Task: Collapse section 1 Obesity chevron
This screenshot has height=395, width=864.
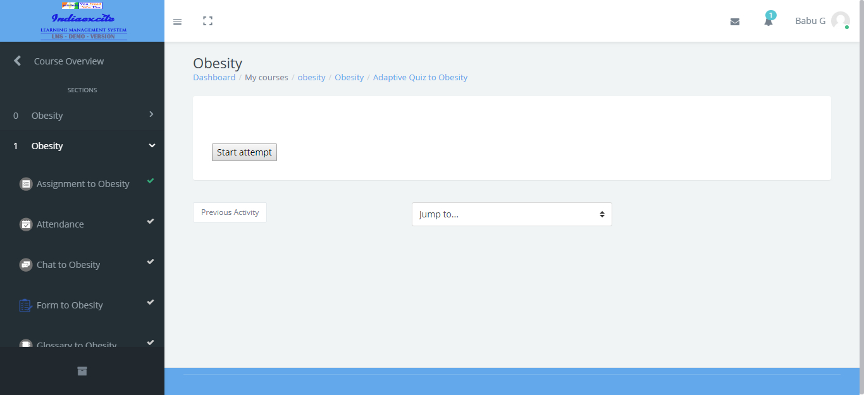Action: point(151,145)
